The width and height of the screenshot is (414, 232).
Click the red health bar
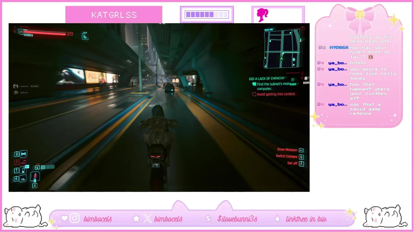tap(45, 33)
